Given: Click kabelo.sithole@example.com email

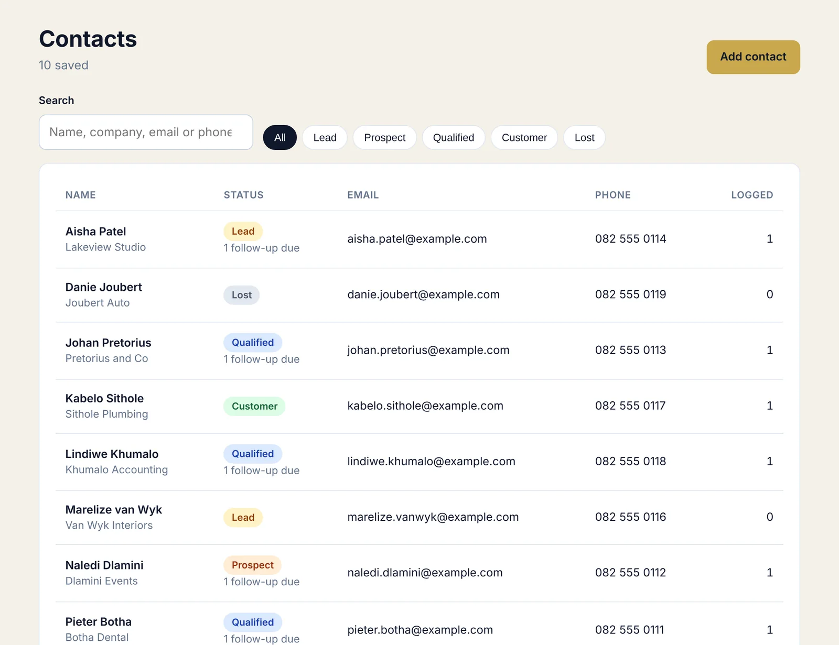Looking at the screenshot, I should click(x=425, y=406).
